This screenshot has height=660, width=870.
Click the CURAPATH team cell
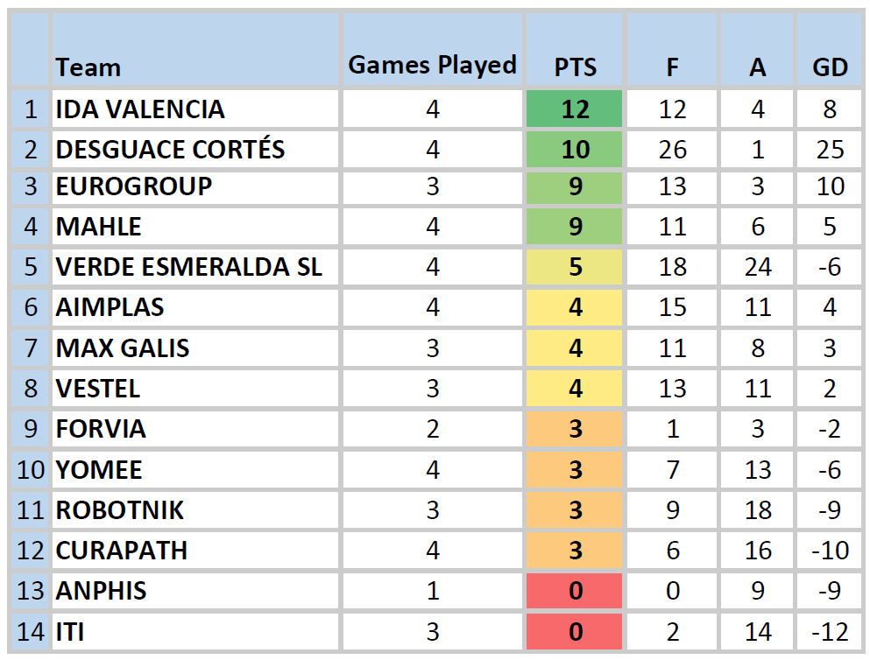[x=122, y=551]
